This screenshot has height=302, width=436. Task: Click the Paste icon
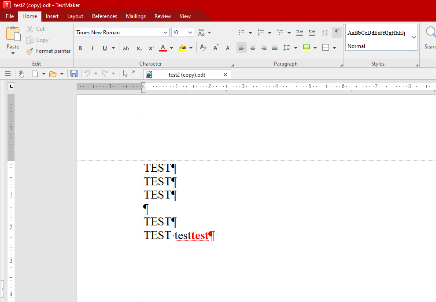point(13,34)
